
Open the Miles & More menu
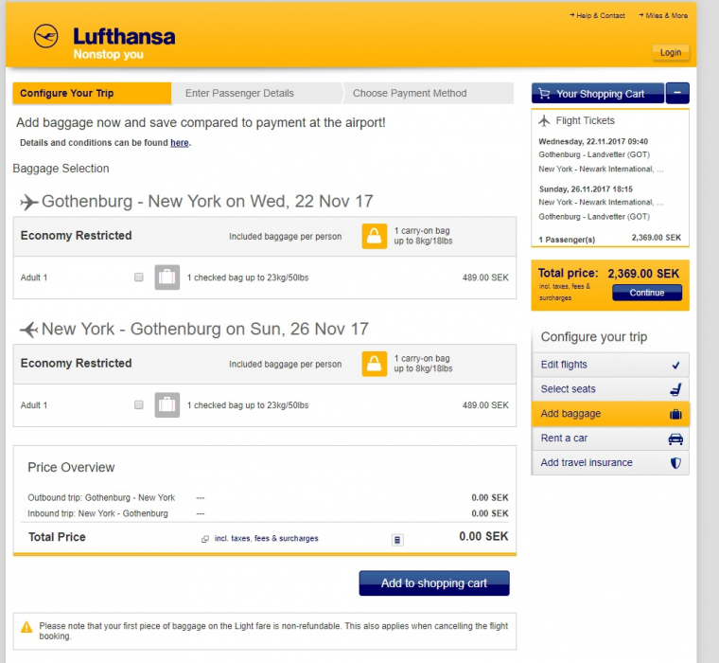pyautogui.click(x=666, y=16)
